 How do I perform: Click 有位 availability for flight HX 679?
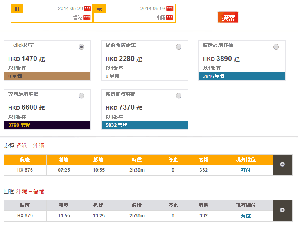click(246, 216)
